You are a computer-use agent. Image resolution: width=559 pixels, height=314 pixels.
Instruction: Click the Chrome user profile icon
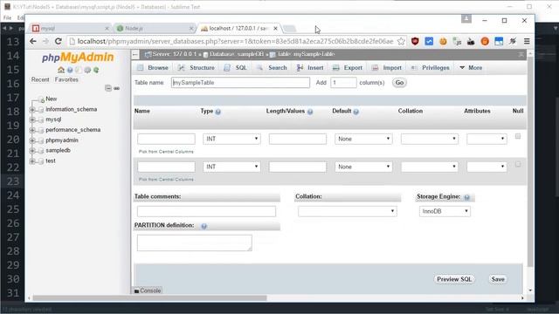[x=466, y=19]
